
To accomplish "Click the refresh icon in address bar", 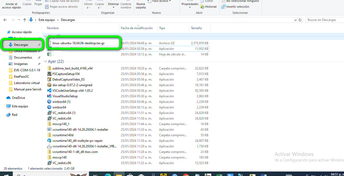I will pyautogui.click(x=300, y=20).
